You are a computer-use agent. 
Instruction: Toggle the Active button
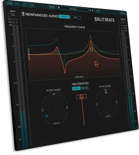(x=64, y=17)
